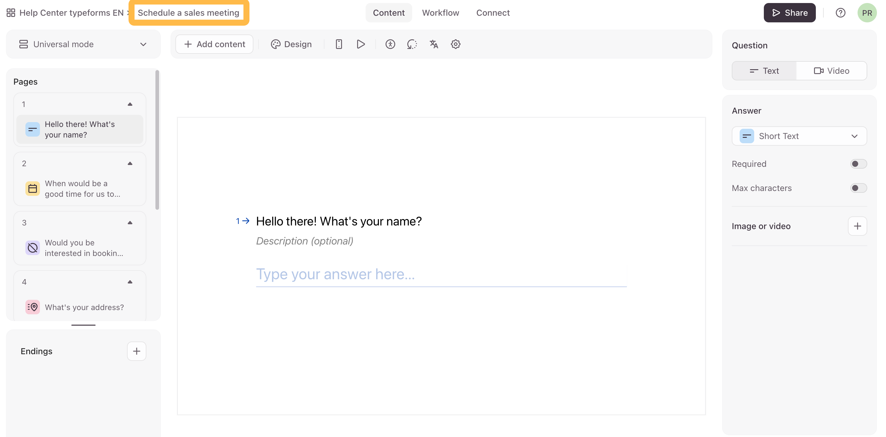This screenshot has width=886, height=437.
Task: Enable the Required toggle
Action: [858, 164]
